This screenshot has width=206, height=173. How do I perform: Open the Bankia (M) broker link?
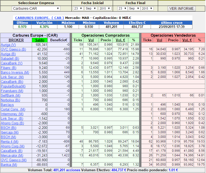click(9, 165)
